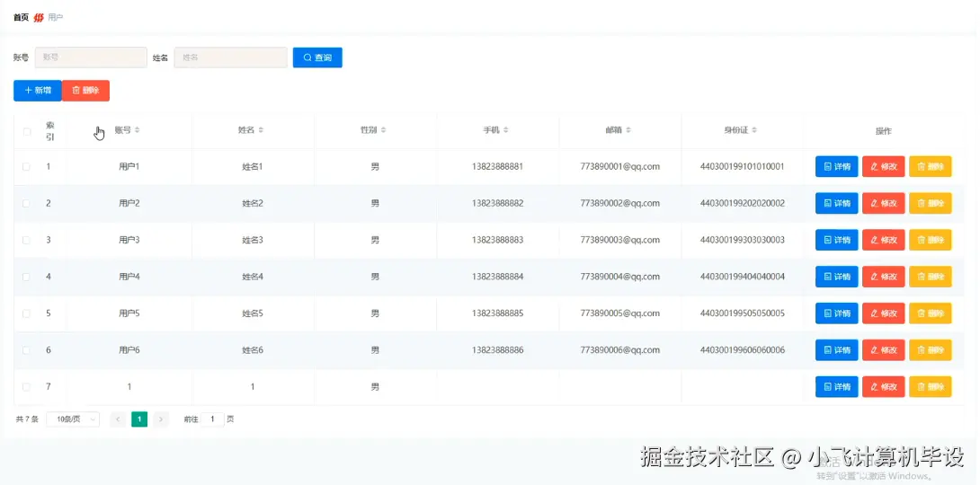Click 修改 in the 用户6 row
Image resolution: width=980 pixels, height=485 pixels.
(x=883, y=350)
